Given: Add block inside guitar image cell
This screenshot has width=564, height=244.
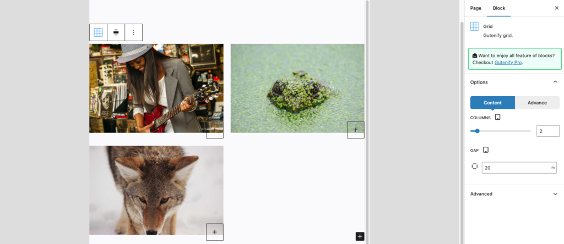Looking at the screenshot, I should click(215, 130).
